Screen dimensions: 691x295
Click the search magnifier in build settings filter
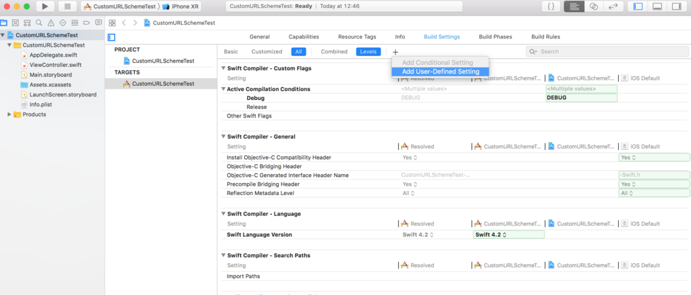534,51
